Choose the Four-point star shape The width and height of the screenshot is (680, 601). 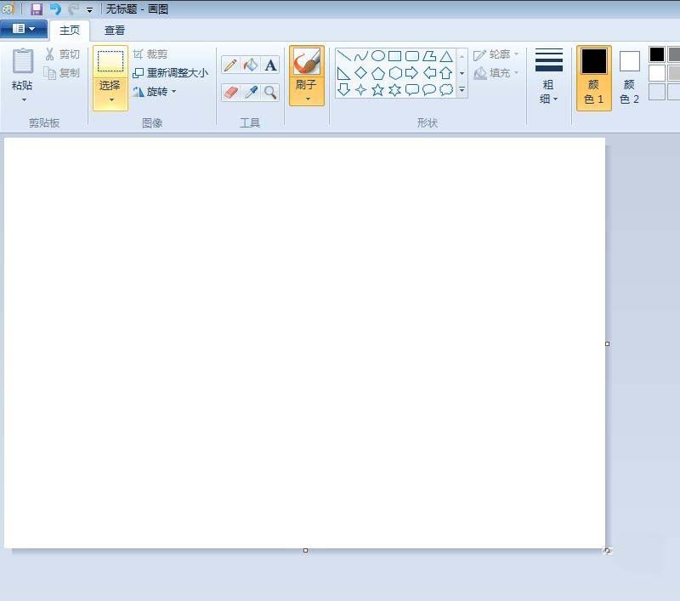click(360, 90)
